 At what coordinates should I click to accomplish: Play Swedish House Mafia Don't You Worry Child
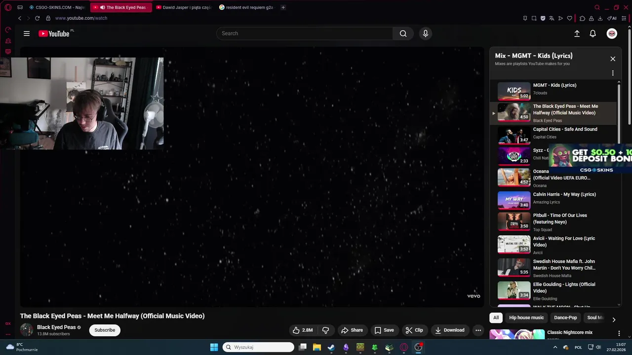pos(554,268)
